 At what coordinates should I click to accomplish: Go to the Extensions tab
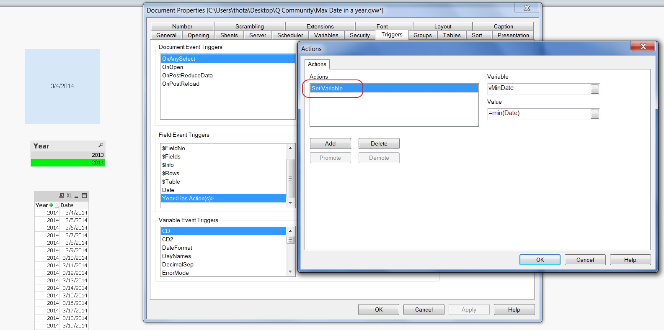tap(320, 26)
